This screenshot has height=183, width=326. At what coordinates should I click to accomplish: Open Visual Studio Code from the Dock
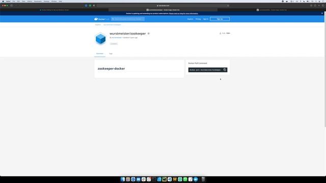tap(170, 179)
